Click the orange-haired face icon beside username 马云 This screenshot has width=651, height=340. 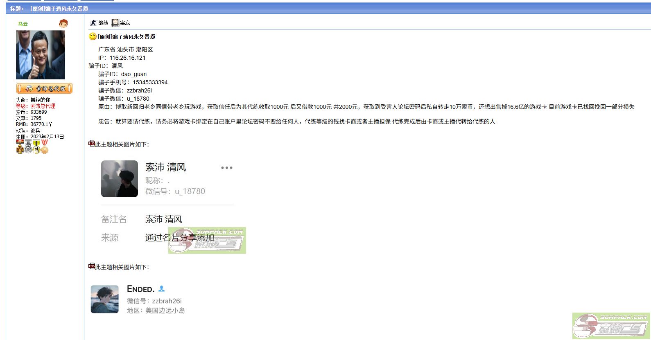pyautogui.click(x=63, y=23)
